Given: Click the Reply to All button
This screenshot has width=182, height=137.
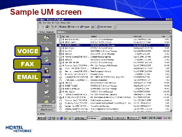Looking at the screenshot, I should (x=73, y=27).
